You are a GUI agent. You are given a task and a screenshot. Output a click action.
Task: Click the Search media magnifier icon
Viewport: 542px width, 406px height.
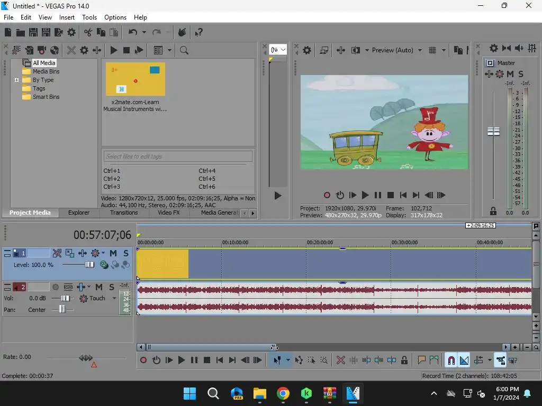184,50
